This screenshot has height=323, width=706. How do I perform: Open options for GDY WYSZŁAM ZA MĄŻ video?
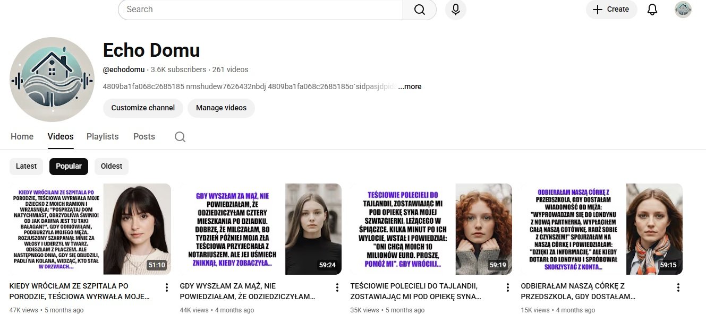tap(337, 287)
